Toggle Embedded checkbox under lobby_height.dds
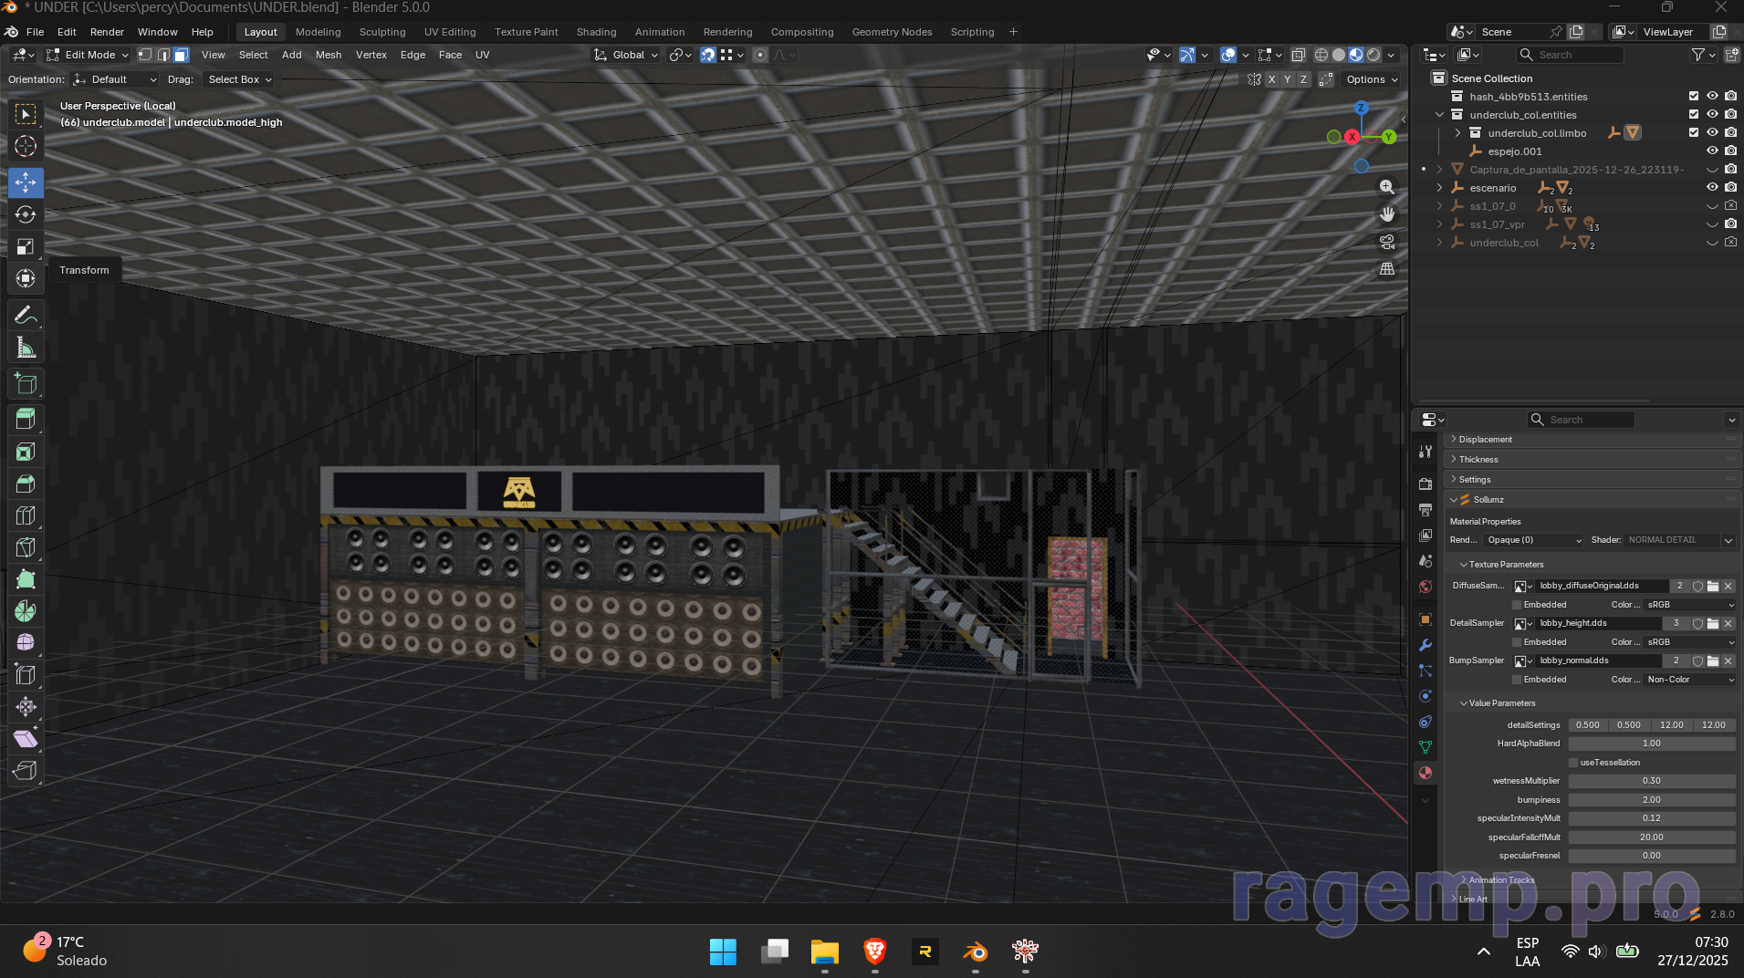The height and width of the screenshot is (978, 1744). pyautogui.click(x=1517, y=642)
